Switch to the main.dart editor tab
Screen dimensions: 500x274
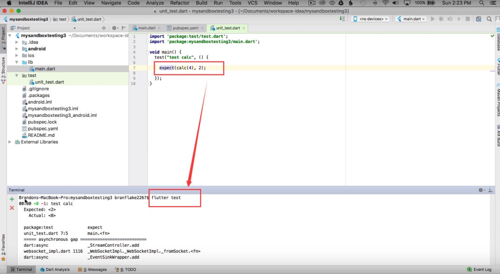pos(146,28)
